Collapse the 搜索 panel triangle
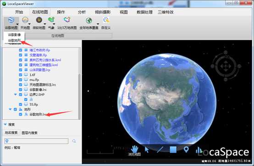 pos(5,124)
